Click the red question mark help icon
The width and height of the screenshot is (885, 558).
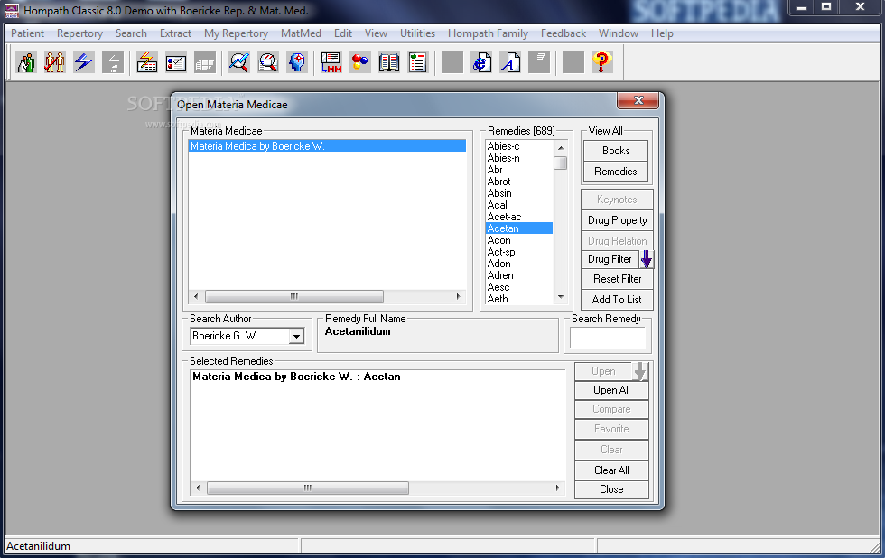point(601,62)
